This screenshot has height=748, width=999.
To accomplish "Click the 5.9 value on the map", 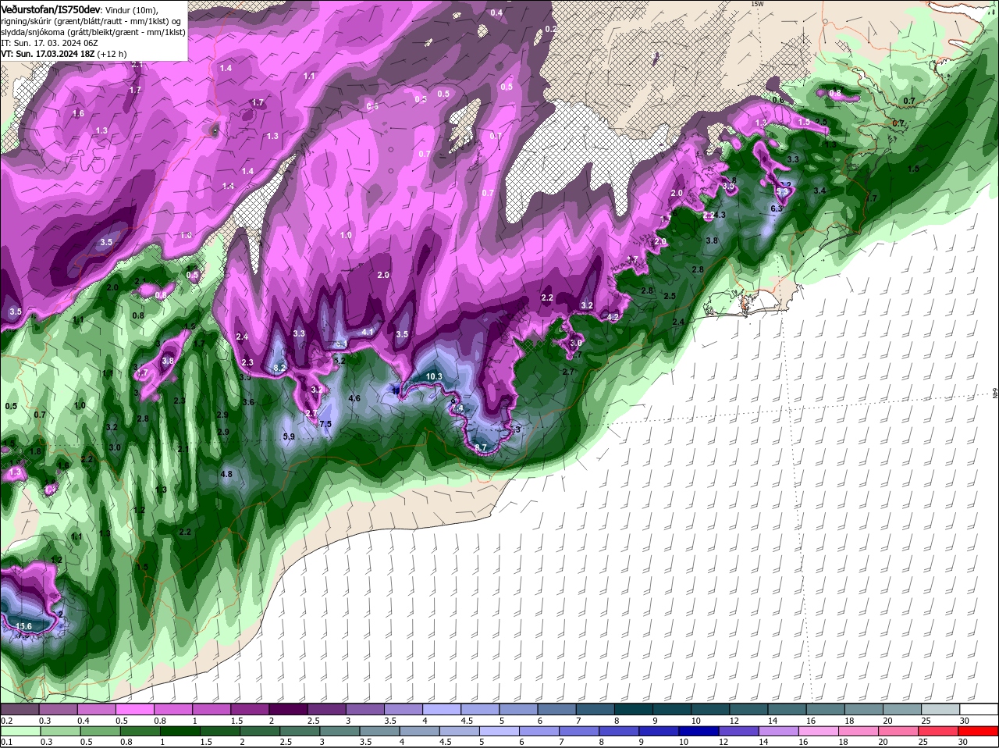I will pyautogui.click(x=289, y=436).
